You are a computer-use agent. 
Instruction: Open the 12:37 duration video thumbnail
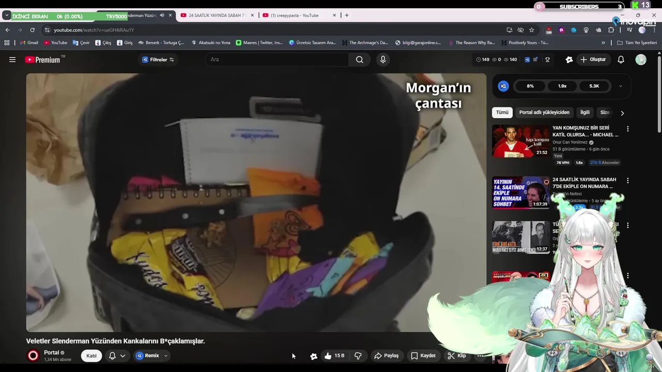pos(521,237)
